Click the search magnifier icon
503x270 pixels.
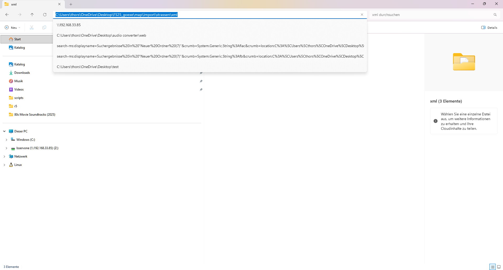pos(495,15)
